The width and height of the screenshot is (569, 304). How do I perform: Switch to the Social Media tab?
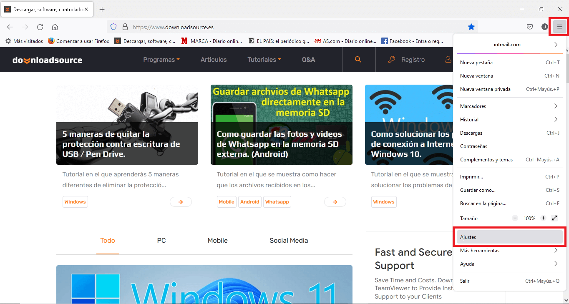pyautogui.click(x=289, y=241)
